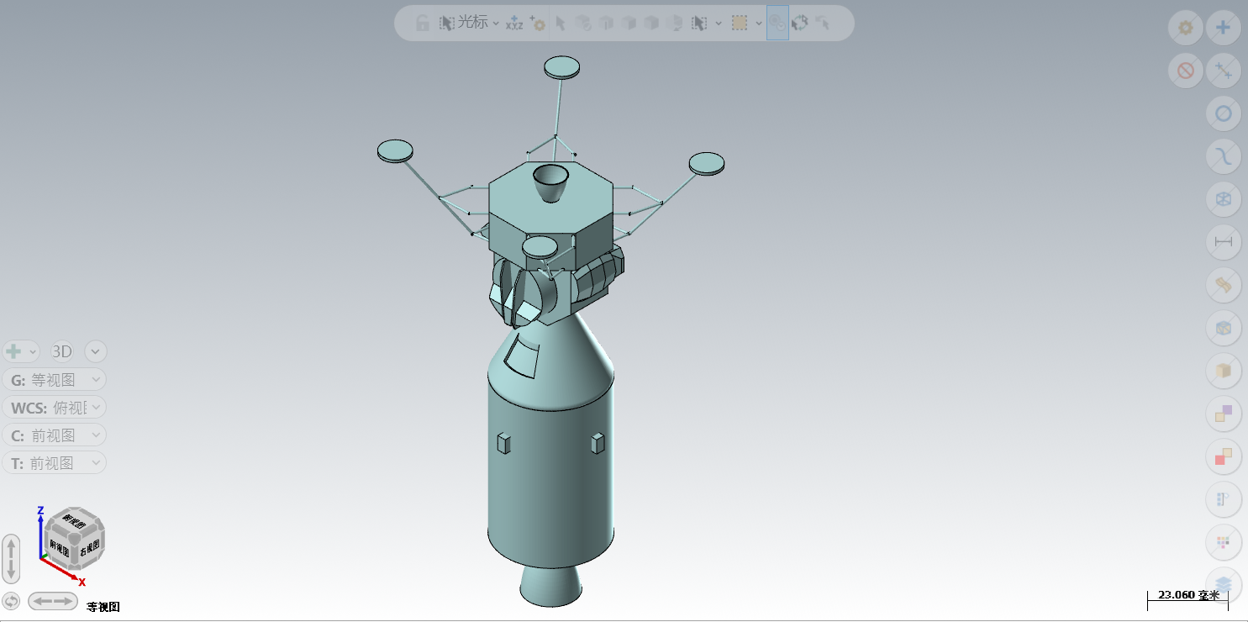Click the fifth cube selection filter icon
The image size is (1248, 622).
pyautogui.click(x=651, y=24)
